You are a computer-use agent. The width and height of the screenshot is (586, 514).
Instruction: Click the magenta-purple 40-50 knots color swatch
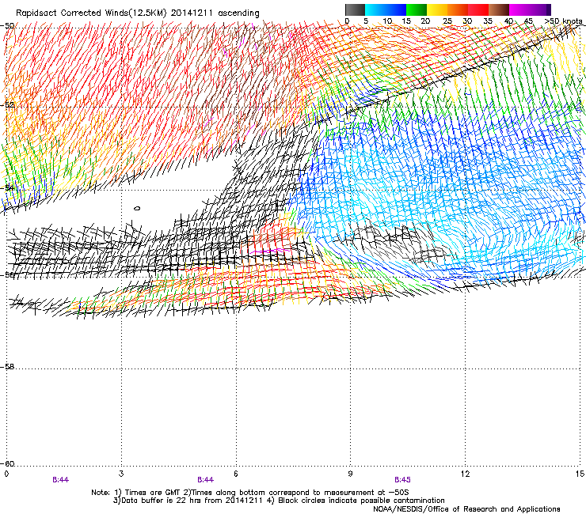(530, 9)
